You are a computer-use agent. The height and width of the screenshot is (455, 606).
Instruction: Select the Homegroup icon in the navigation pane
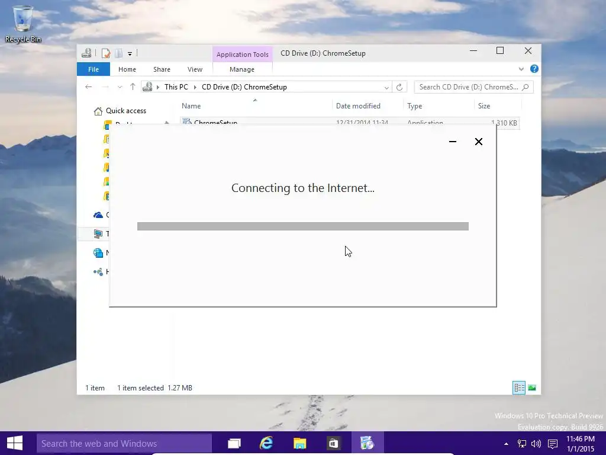(x=98, y=271)
